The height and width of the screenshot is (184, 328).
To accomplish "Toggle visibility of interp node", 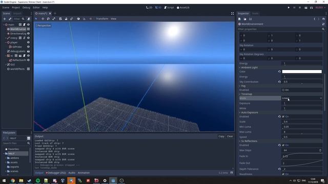I will pyautogui.click(x=29, y=38).
